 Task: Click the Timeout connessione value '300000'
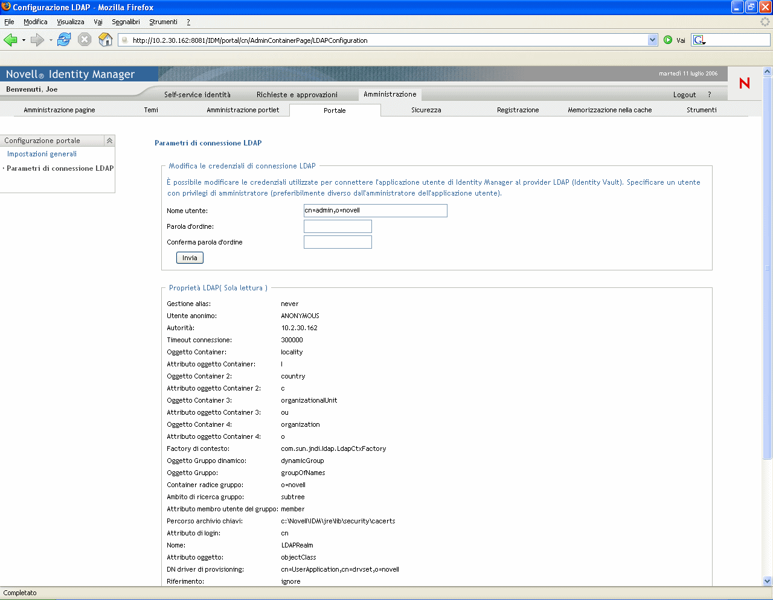tap(292, 340)
